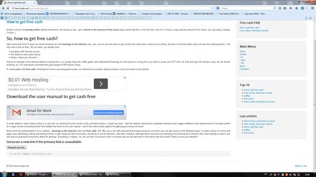Viewport: 316px width, 177px height.
Task: Open AdChoices icon on Gmail ad
Action: pyautogui.click(x=125, y=106)
